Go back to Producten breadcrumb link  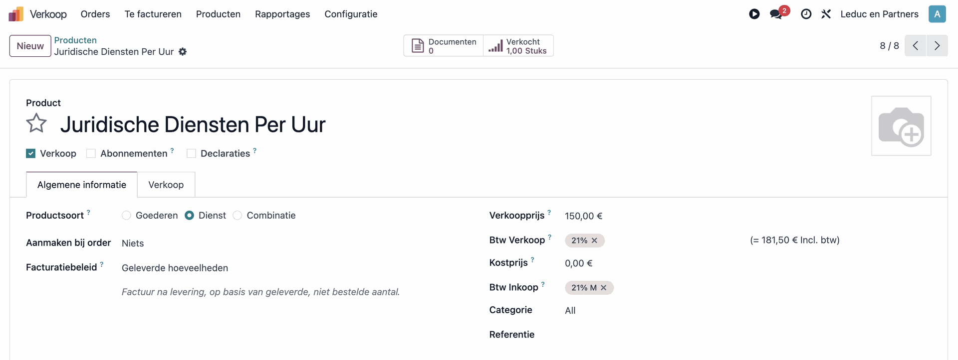tap(75, 40)
